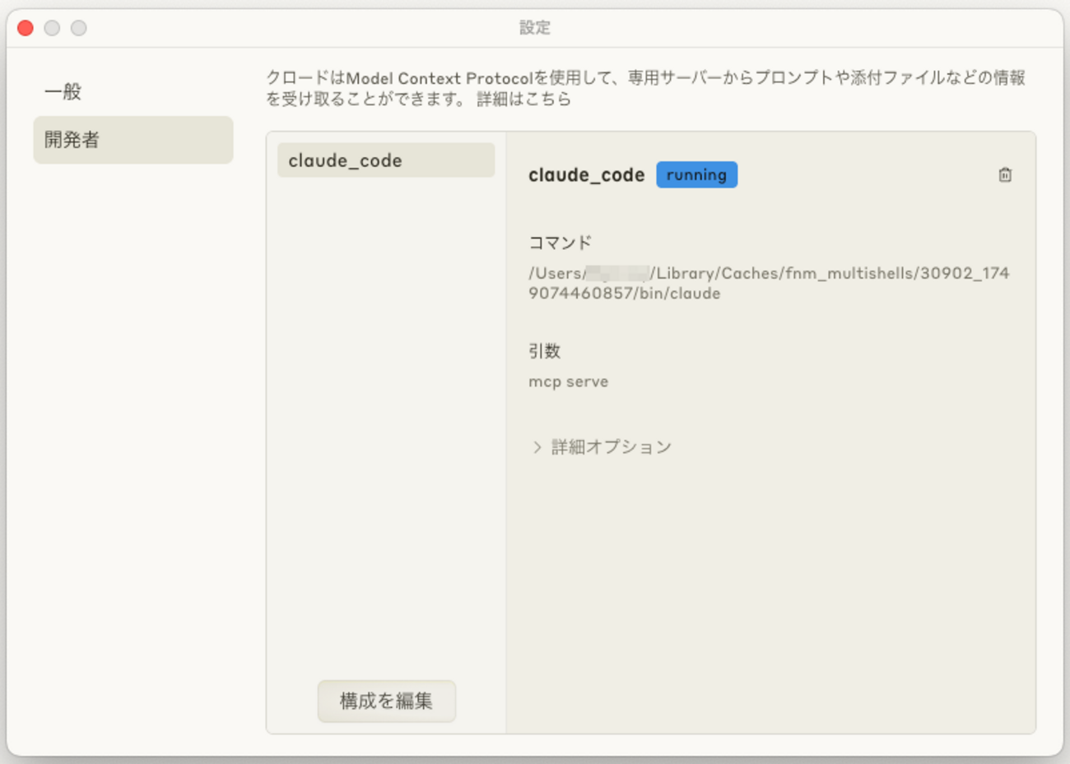The image size is (1070, 764).
Task: Click the command path ending in bin/claude
Action: tap(769, 283)
